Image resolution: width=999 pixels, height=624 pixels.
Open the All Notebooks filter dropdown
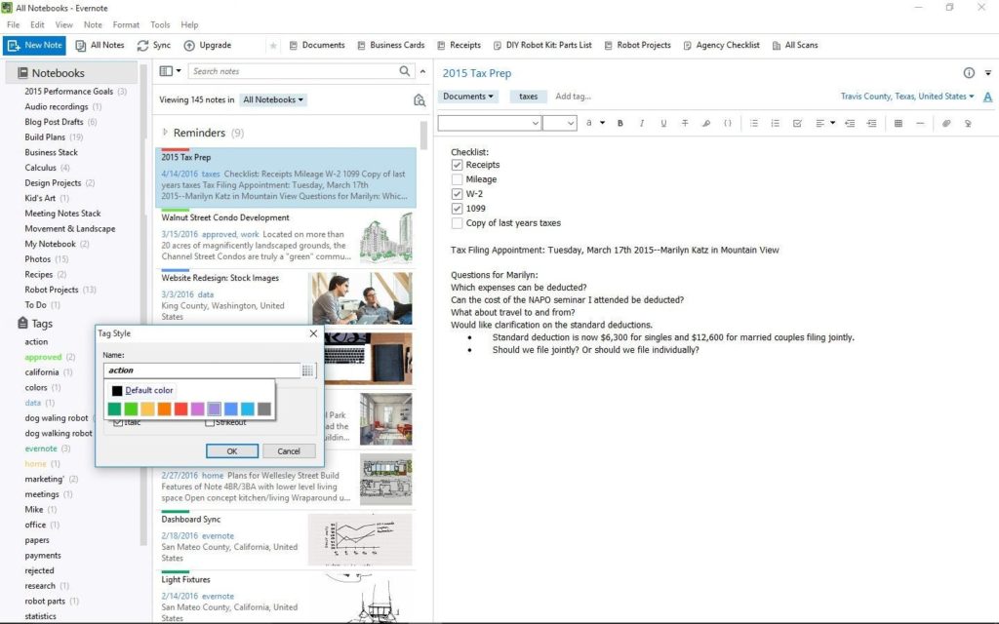273,99
